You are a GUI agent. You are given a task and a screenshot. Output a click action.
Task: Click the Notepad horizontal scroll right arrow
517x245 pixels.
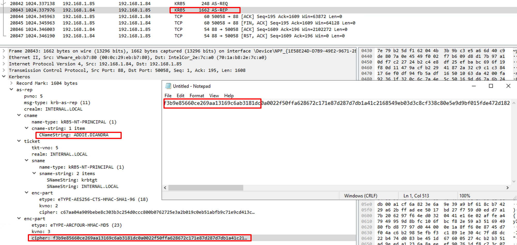(507, 188)
